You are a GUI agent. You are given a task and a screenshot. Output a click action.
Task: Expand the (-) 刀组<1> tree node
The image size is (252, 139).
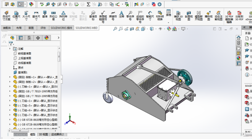[10, 101]
